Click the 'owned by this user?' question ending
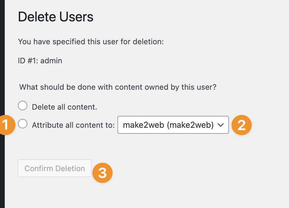289x208 pixels. click(180, 87)
